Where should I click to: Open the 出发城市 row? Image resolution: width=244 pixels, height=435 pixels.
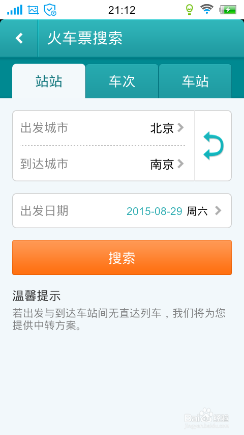point(103,128)
